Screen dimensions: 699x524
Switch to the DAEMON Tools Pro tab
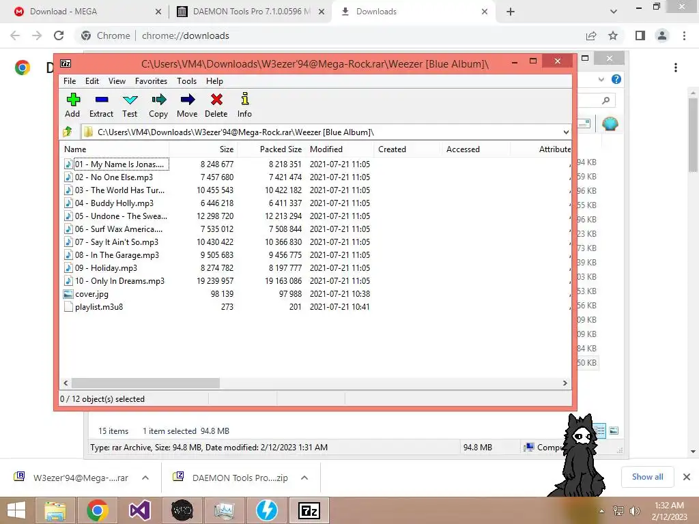[250, 12]
